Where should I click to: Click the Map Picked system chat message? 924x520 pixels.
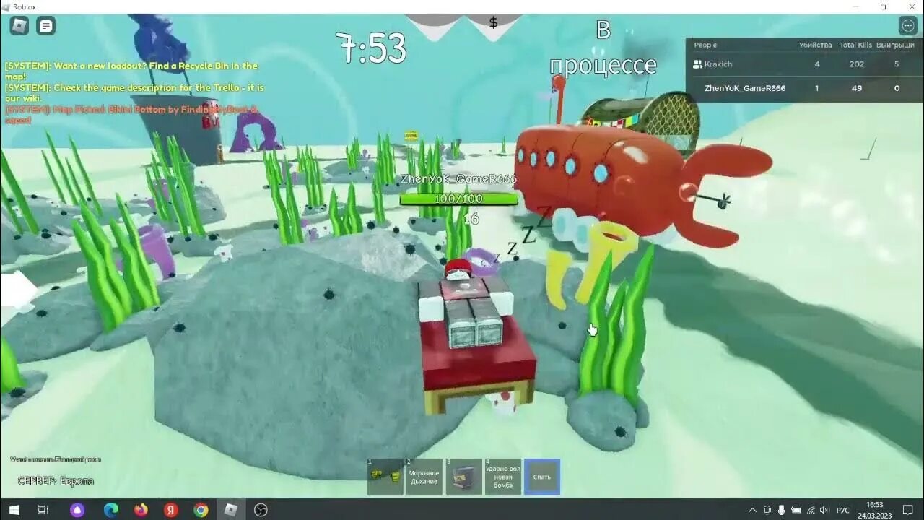point(131,115)
